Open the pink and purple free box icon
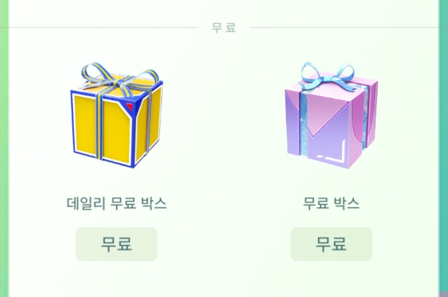The width and height of the screenshot is (448, 297). [331, 115]
